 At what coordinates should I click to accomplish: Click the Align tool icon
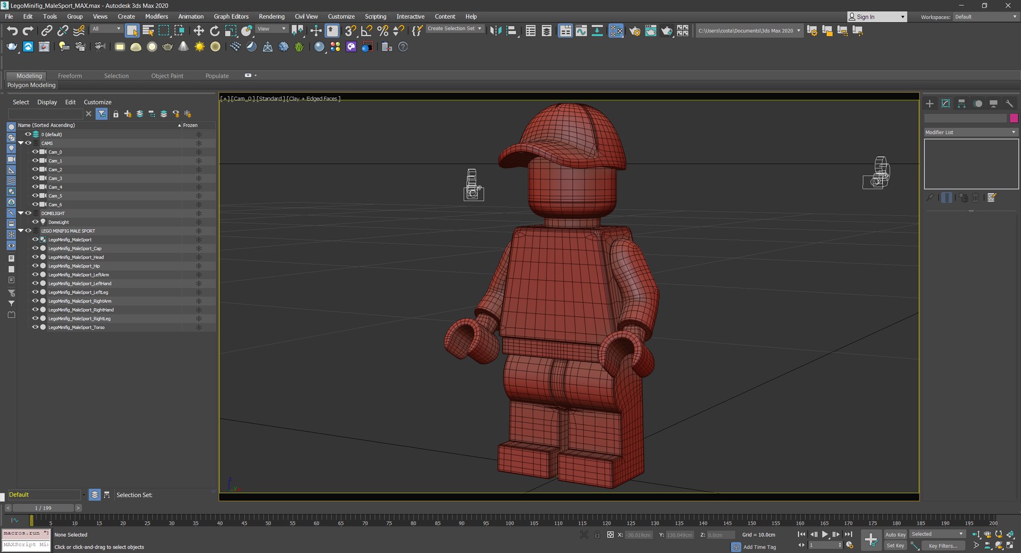512,31
